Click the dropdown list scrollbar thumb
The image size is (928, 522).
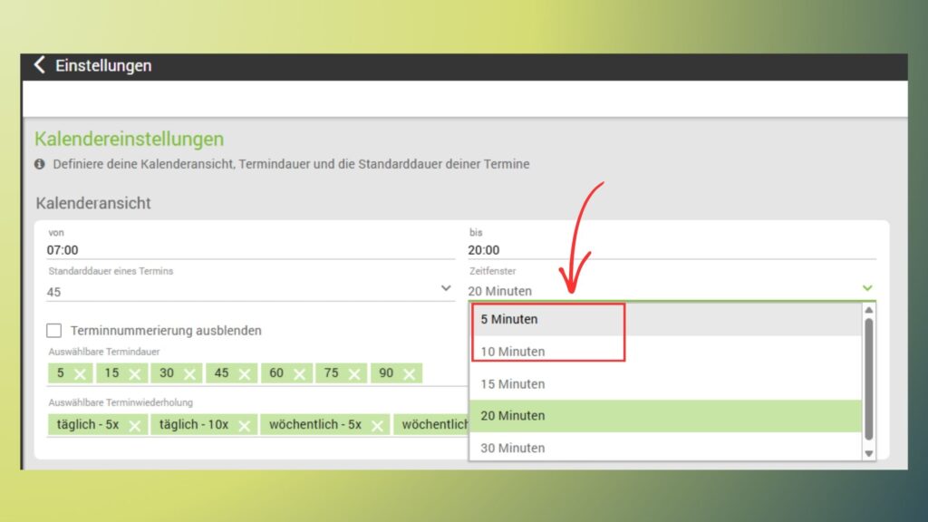(x=869, y=380)
